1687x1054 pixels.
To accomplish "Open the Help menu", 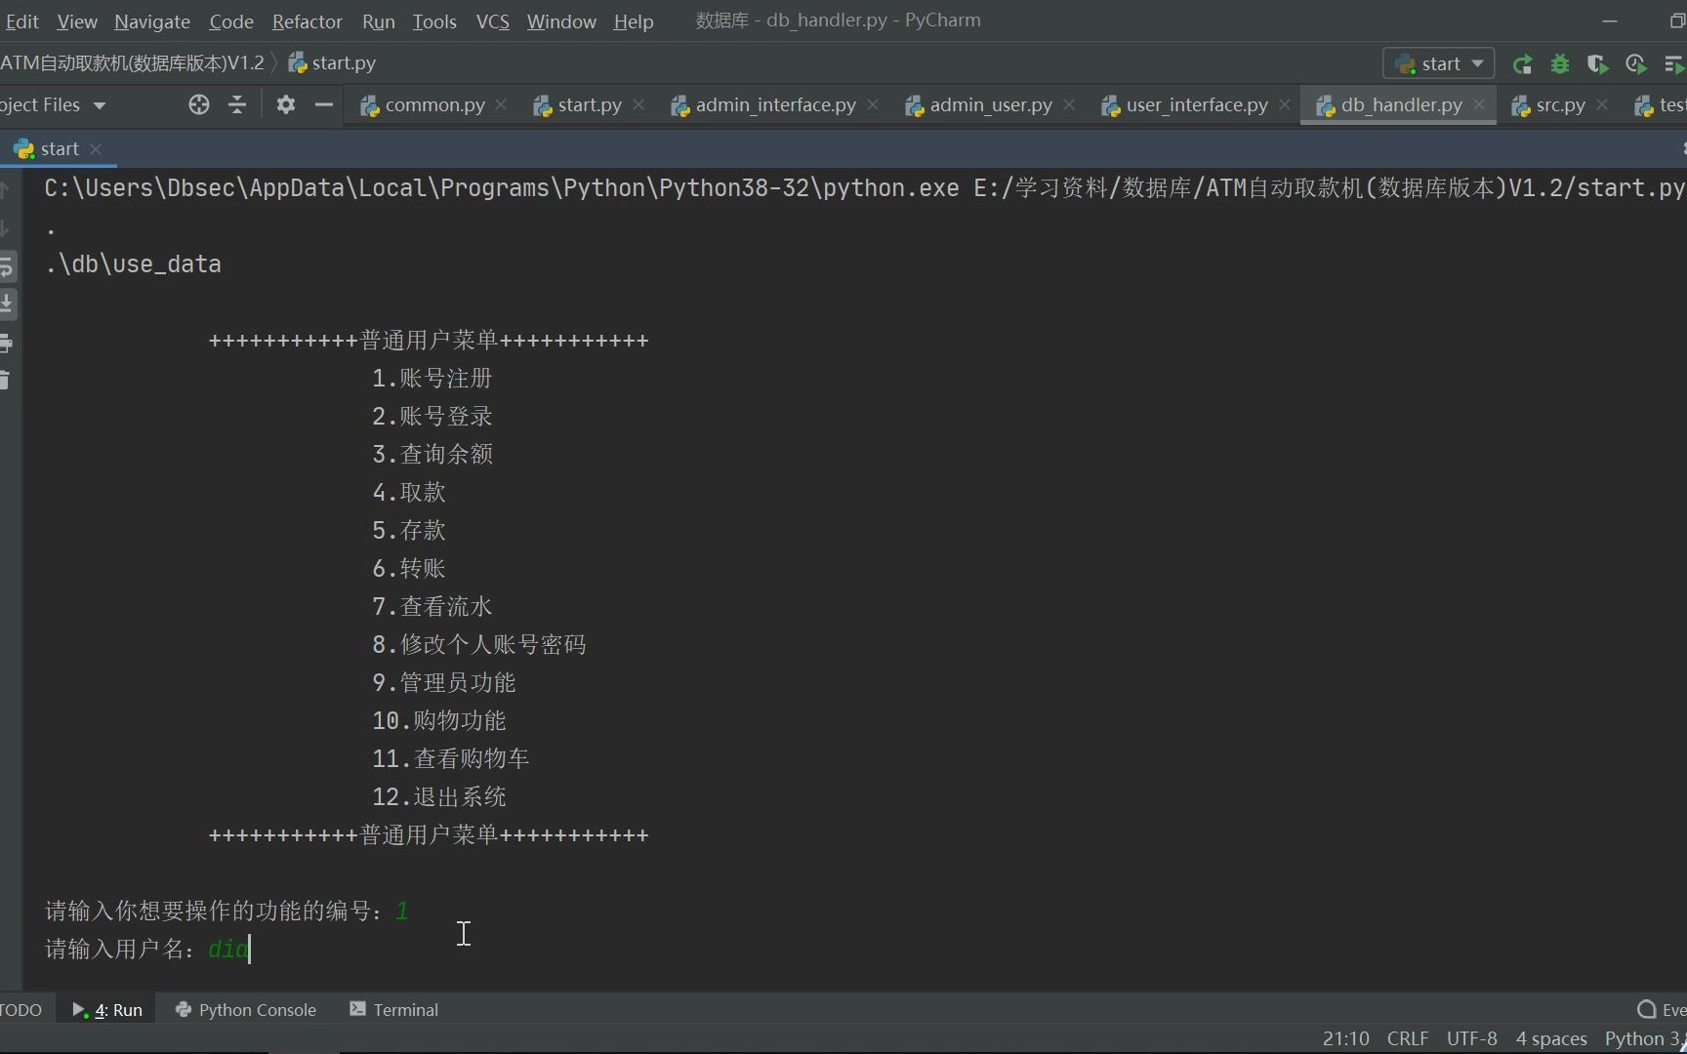I will (634, 21).
